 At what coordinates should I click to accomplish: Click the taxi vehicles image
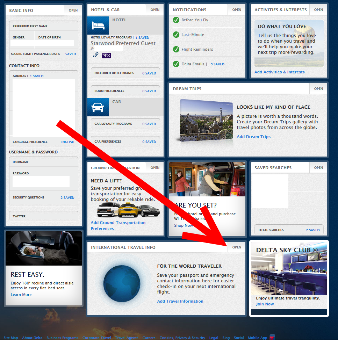click(128, 210)
